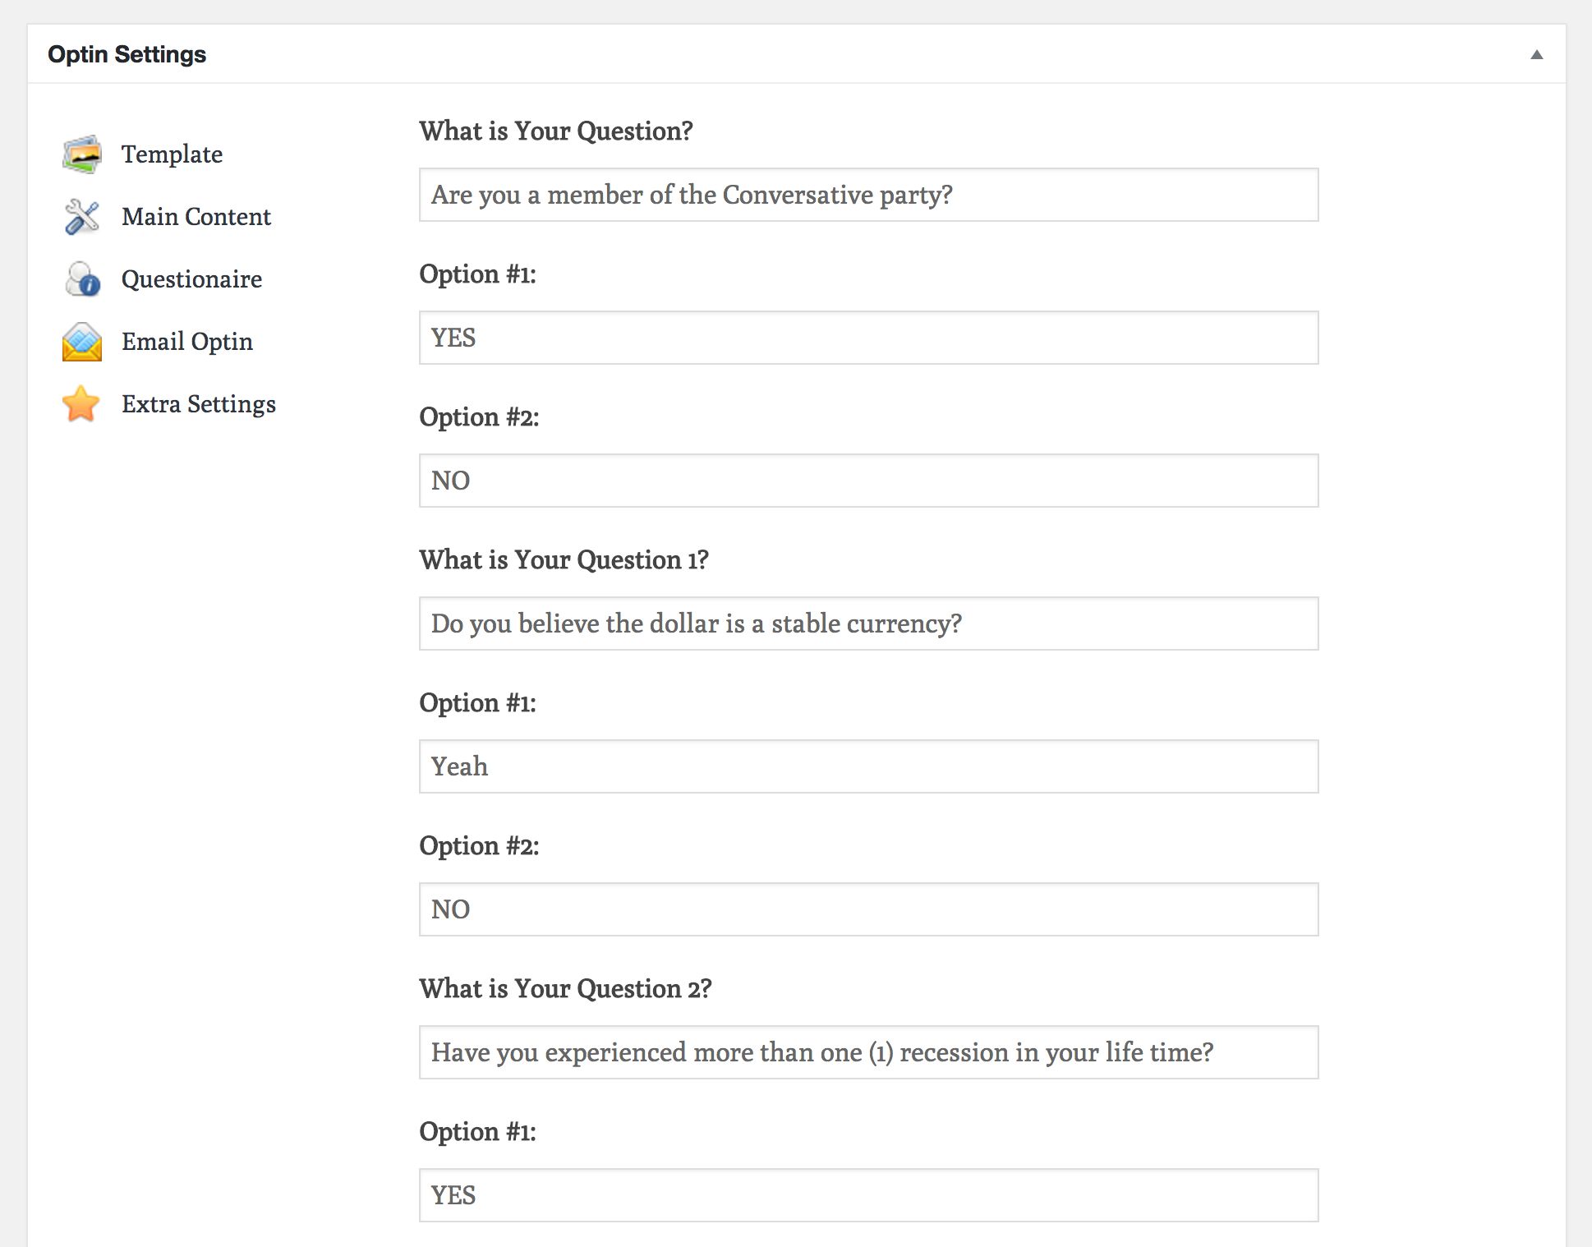The width and height of the screenshot is (1592, 1247).
Task: Click the Questionaire info-person icon
Action: [x=82, y=279]
